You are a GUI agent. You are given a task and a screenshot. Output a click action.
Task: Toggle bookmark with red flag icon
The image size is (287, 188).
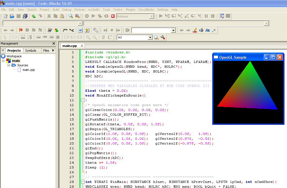coord(21,30)
